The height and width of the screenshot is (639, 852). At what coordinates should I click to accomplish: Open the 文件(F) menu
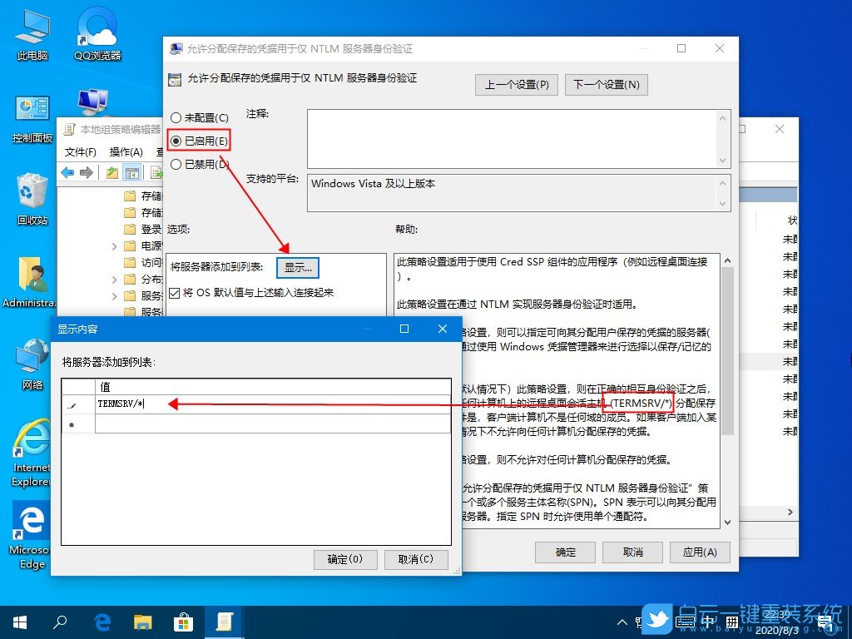tap(80, 152)
